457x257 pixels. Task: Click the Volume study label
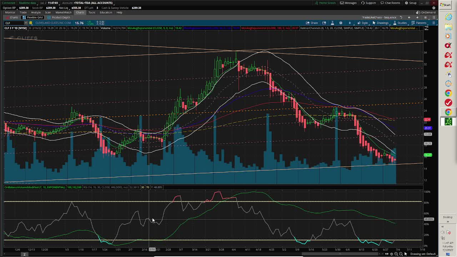click(x=106, y=28)
